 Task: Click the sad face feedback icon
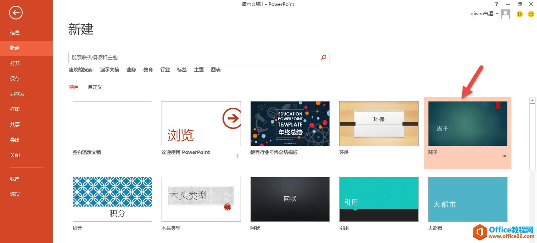531,14
